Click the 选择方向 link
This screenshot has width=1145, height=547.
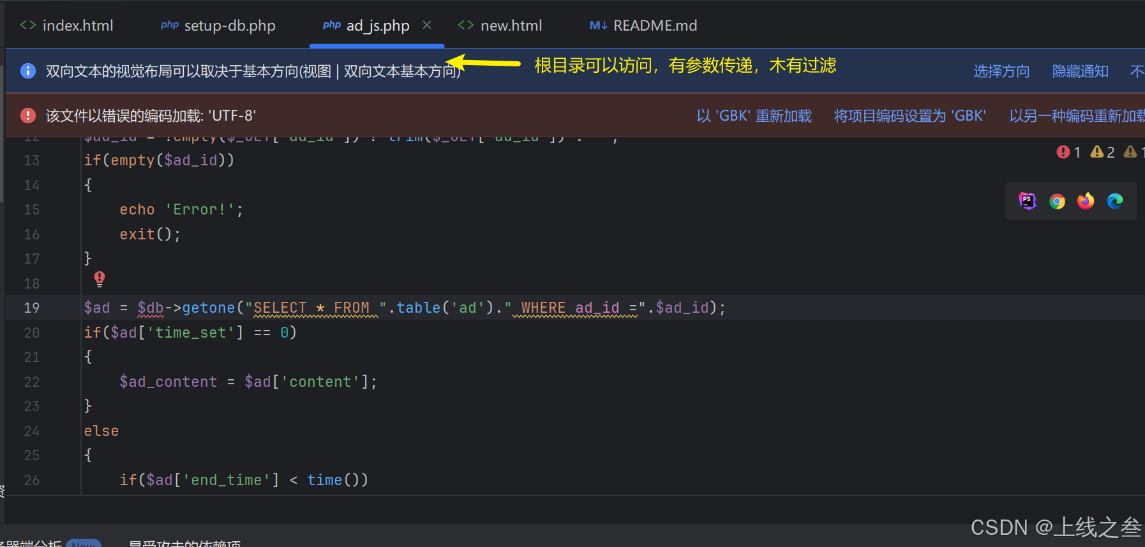tap(1001, 71)
